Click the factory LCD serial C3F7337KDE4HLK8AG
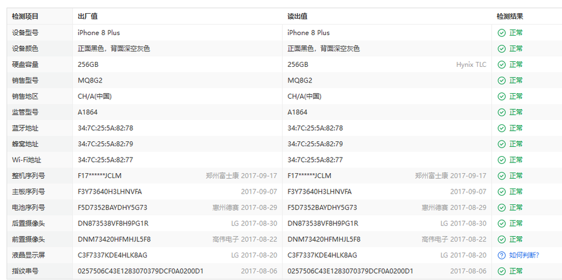562x280 pixels. click(x=112, y=255)
